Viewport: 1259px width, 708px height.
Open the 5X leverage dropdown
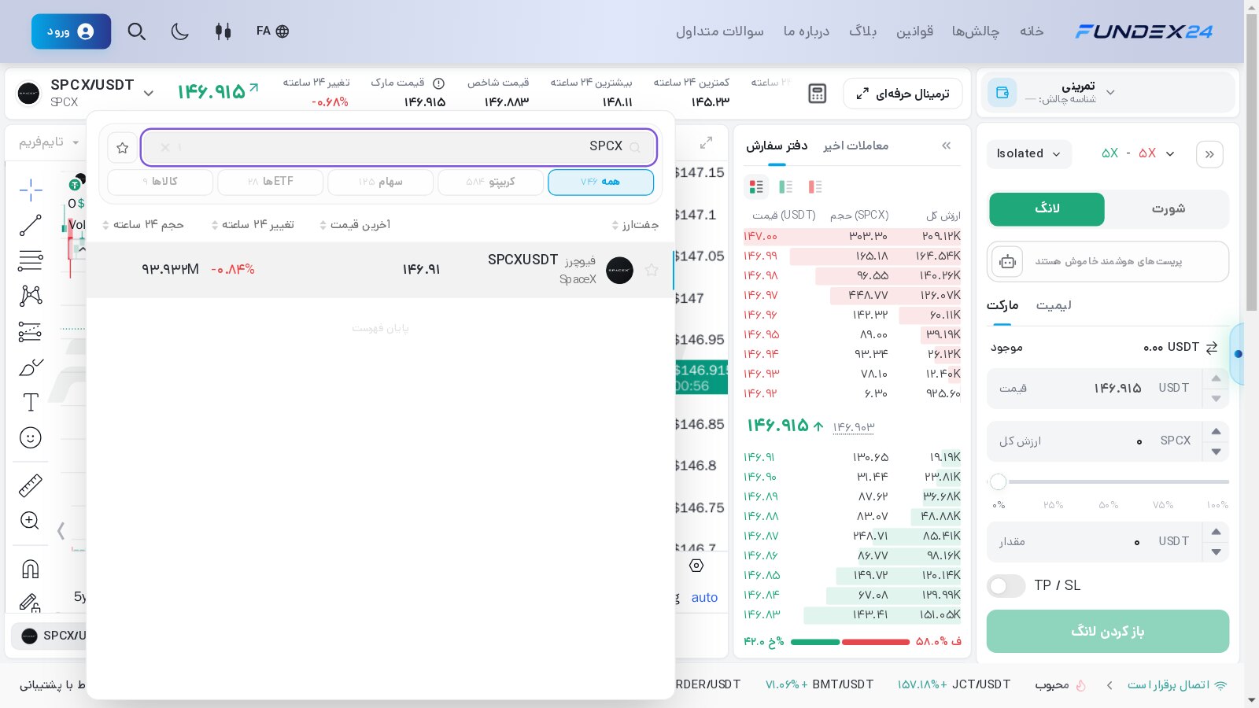1138,153
